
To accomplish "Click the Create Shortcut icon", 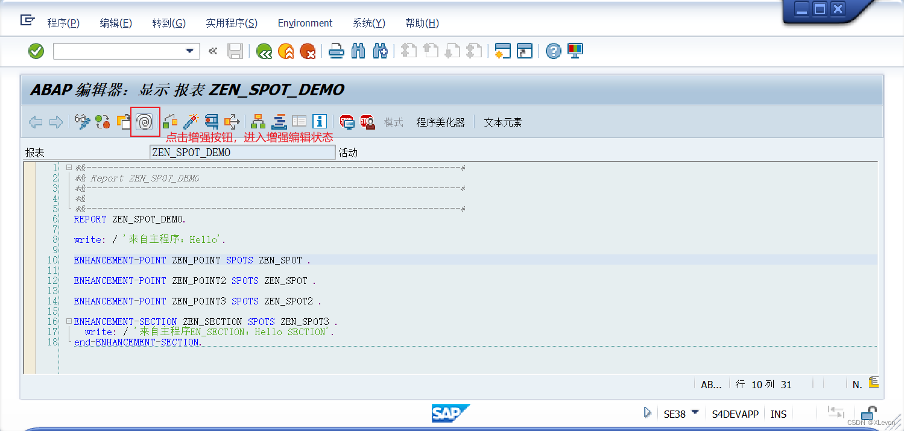I will click(525, 51).
